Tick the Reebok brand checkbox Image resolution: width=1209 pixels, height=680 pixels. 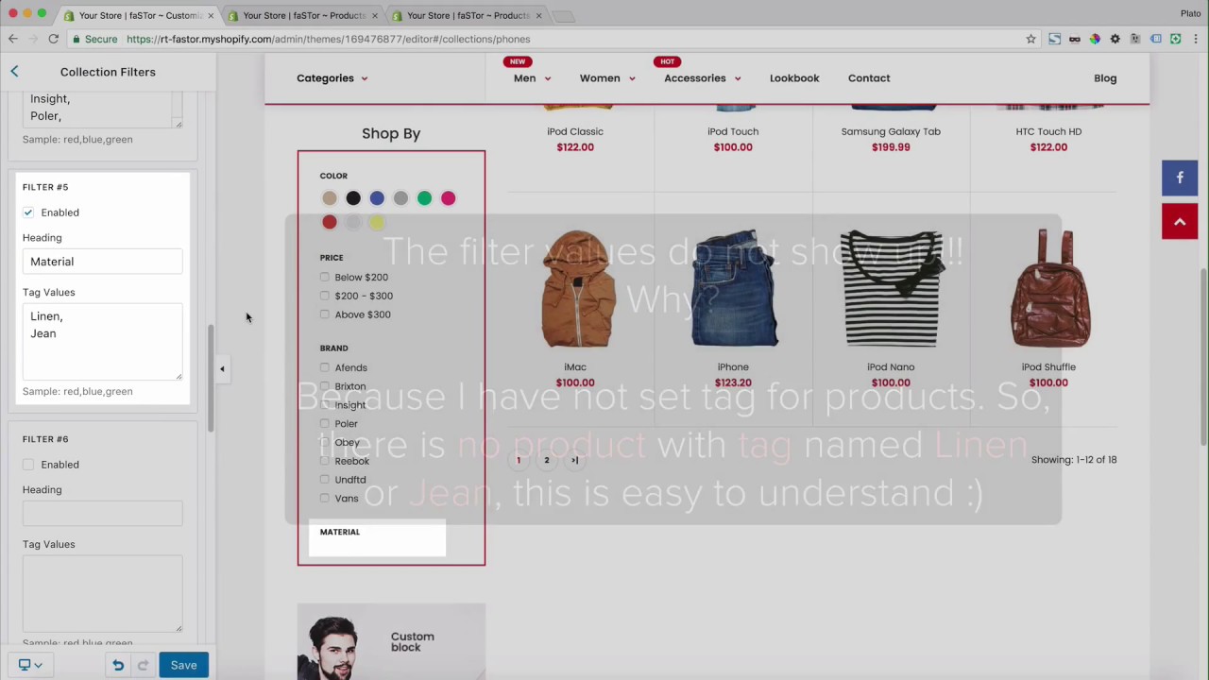(325, 461)
